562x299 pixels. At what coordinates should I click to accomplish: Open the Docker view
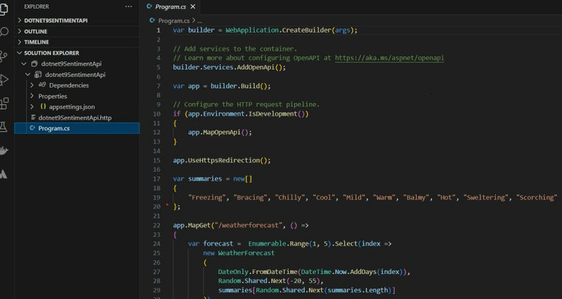pos(3,150)
